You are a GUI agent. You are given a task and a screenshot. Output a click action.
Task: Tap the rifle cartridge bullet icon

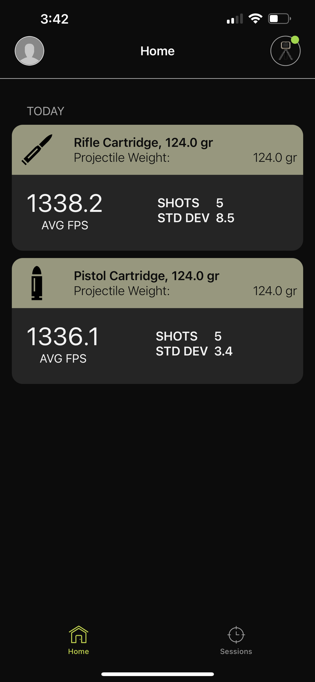pos(37,150)
